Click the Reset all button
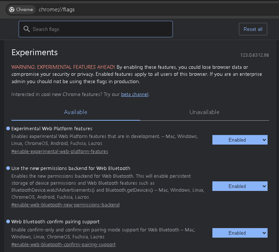 coord(253,29)
